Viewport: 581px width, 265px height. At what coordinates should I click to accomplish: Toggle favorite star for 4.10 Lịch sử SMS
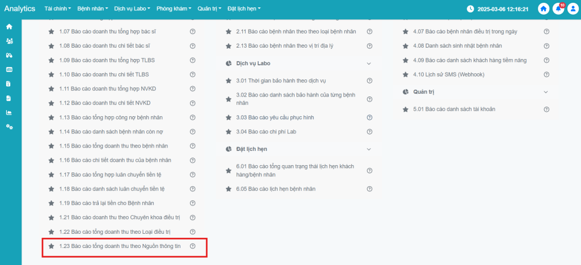coord(406,74)
